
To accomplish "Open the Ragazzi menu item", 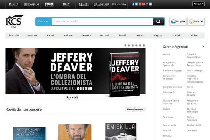I will [158, 35].
